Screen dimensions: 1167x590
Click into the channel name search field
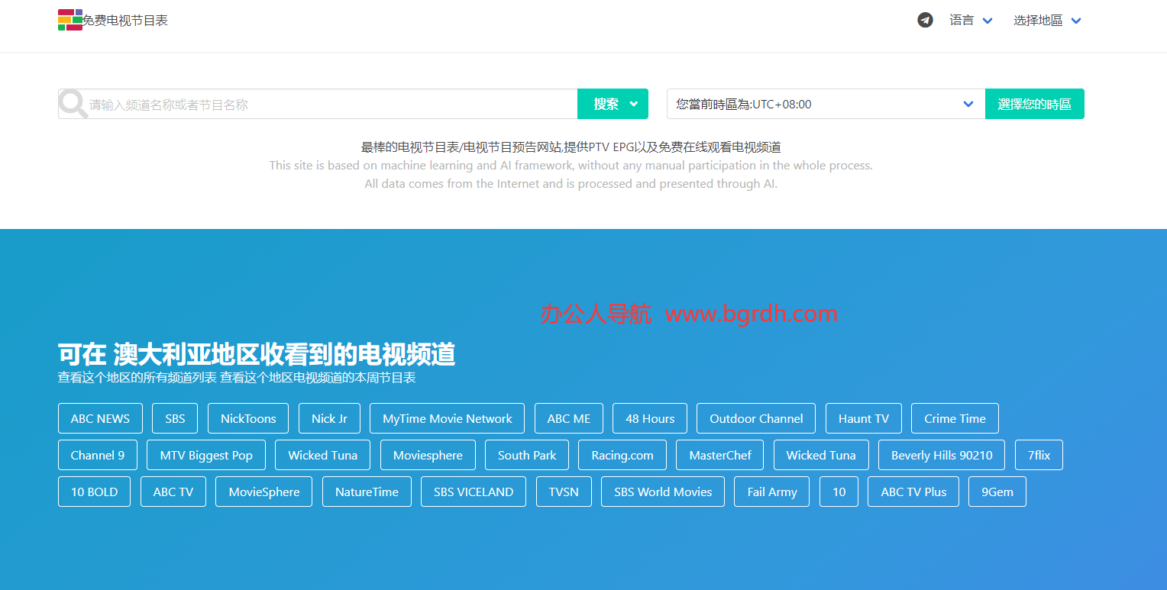328,105
